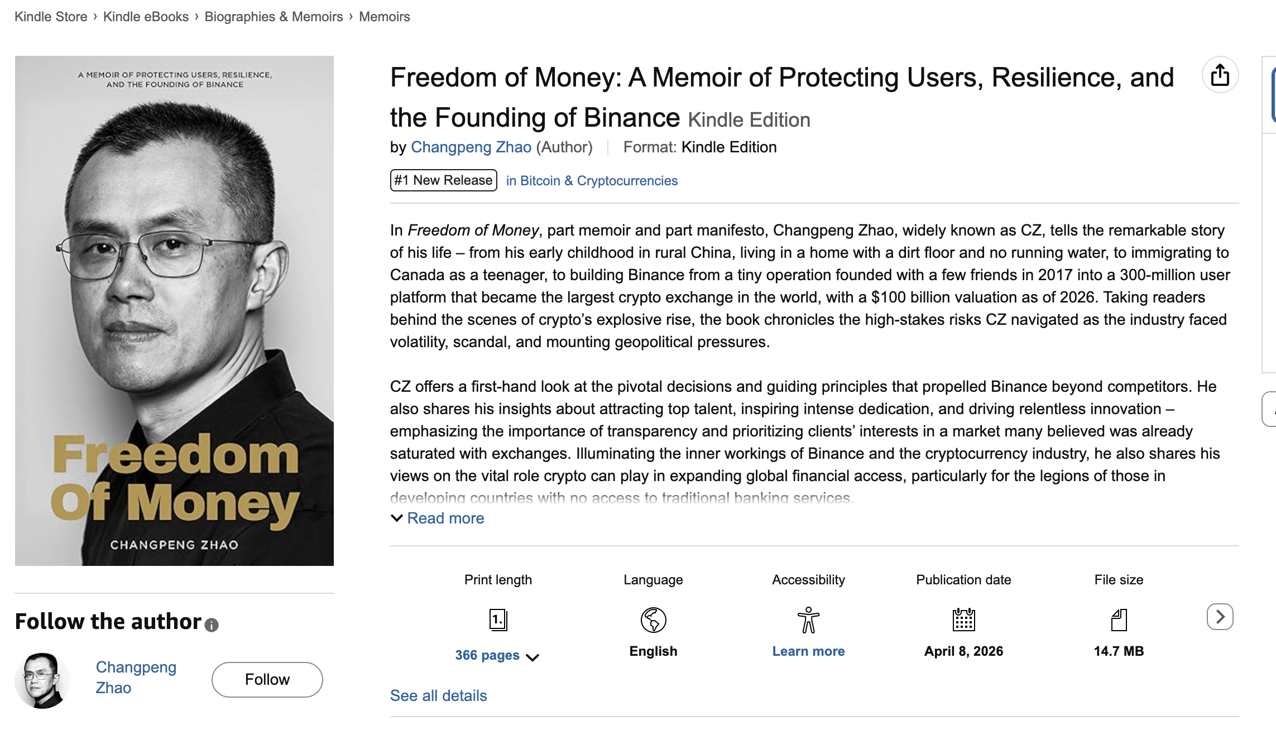Expand the description with Read more
1276x730 pixels.
[x=445, y=518]
